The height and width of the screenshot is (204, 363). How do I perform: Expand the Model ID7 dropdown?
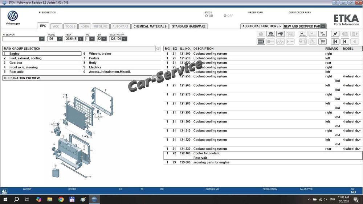coord(60,39)
